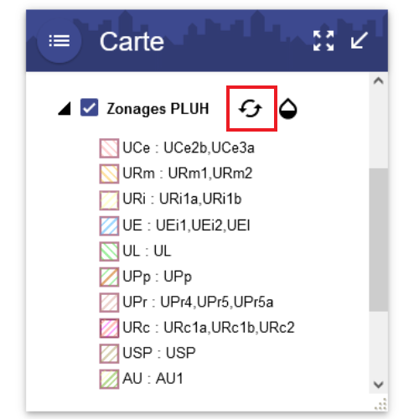
Task: Select the AU : AU1 legend entry
Action: [142, 380]
